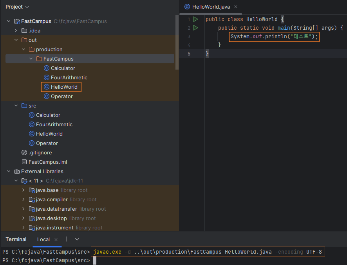Viewport: 347px width, 265px height.
Task: Expand java.compiler library root
Action: tap(23, 199)
